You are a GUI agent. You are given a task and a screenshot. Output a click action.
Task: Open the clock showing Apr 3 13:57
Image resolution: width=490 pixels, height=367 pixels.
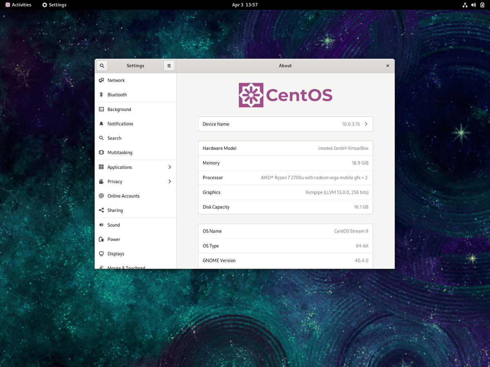coord(245,5)
